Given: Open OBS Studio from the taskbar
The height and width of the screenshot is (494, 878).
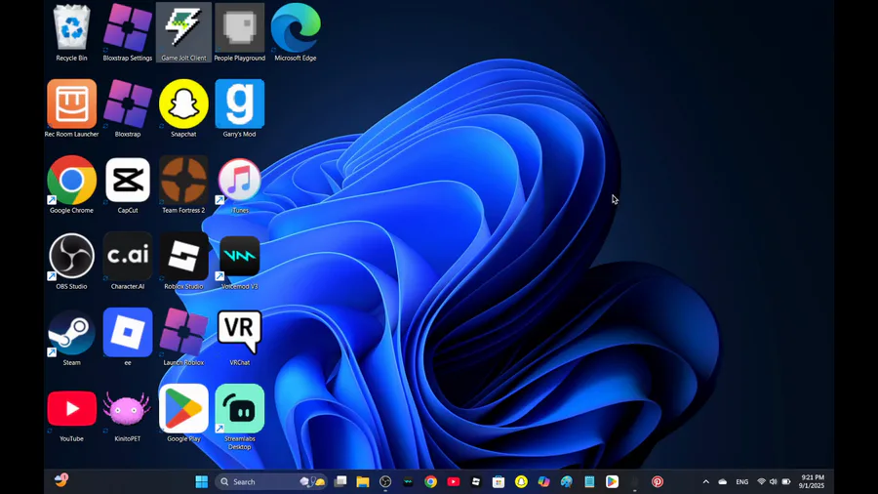Looking at the screenshot, I should [385, 481].
